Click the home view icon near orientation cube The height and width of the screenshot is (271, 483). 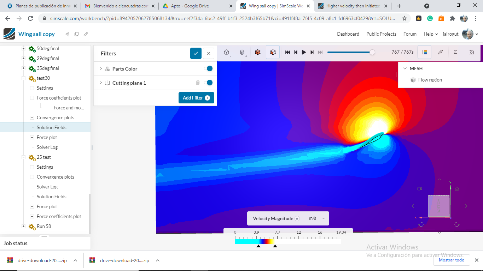[x=457, y=189]
